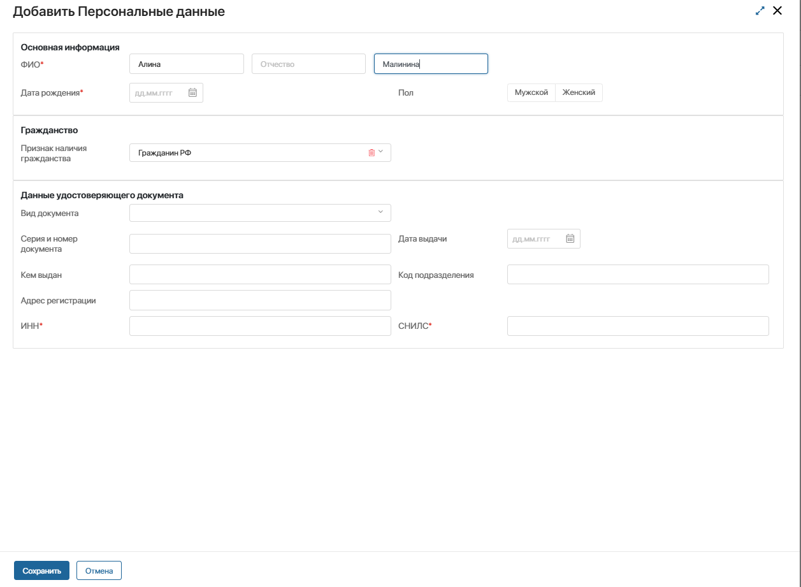The width and height of the screenshot is (801, 587).
Task: Click the Дата рождения date field
Action: click(159, 92)
